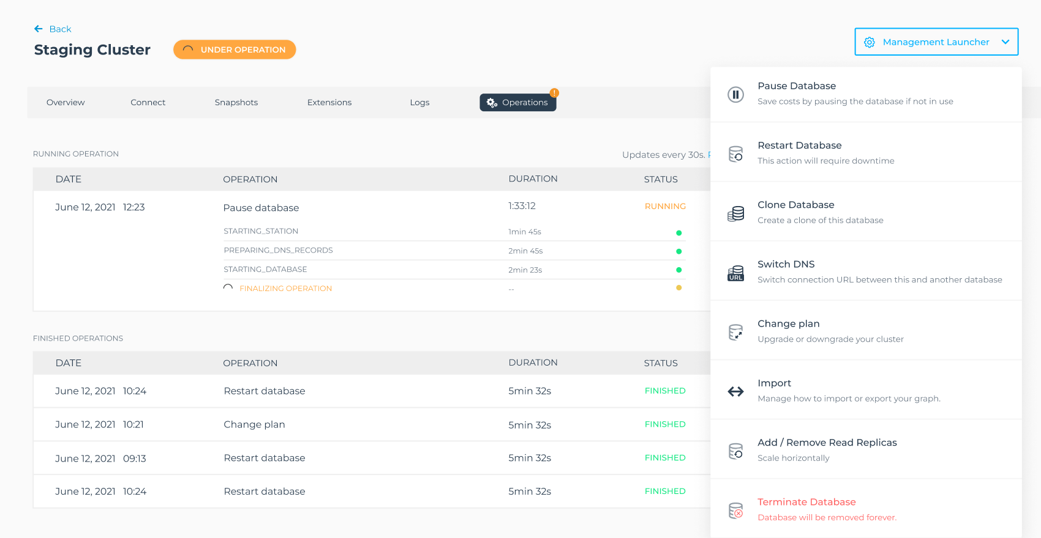Click the Under Operation status badge
Image resolution: width=1041 pixels, height=538 pixels.
235,50
